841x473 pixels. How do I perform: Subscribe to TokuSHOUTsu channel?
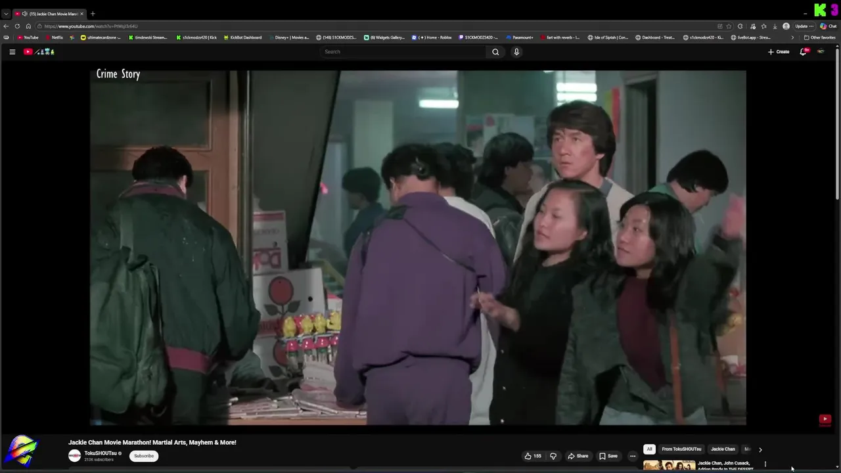(x=144, y=456)
